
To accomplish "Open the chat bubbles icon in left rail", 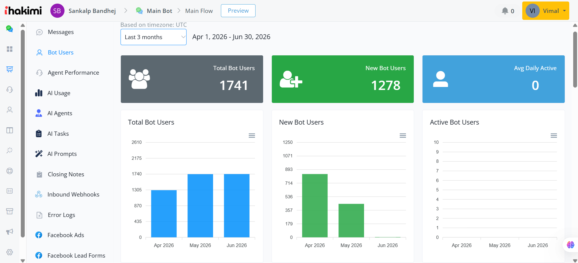I will (10, 29).
